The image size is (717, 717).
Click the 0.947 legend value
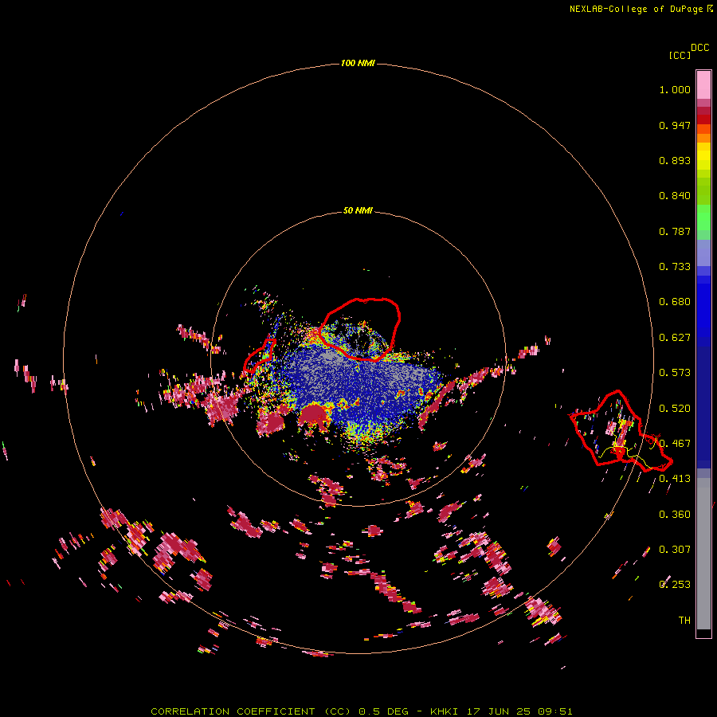(x=675, y=125)
